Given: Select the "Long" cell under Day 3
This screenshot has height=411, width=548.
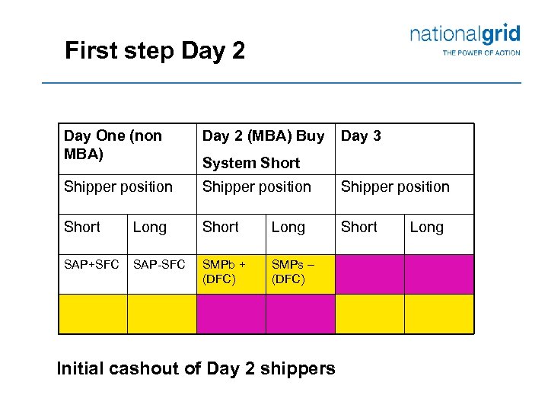Looking at the screenshot, I should pos(426,227).
